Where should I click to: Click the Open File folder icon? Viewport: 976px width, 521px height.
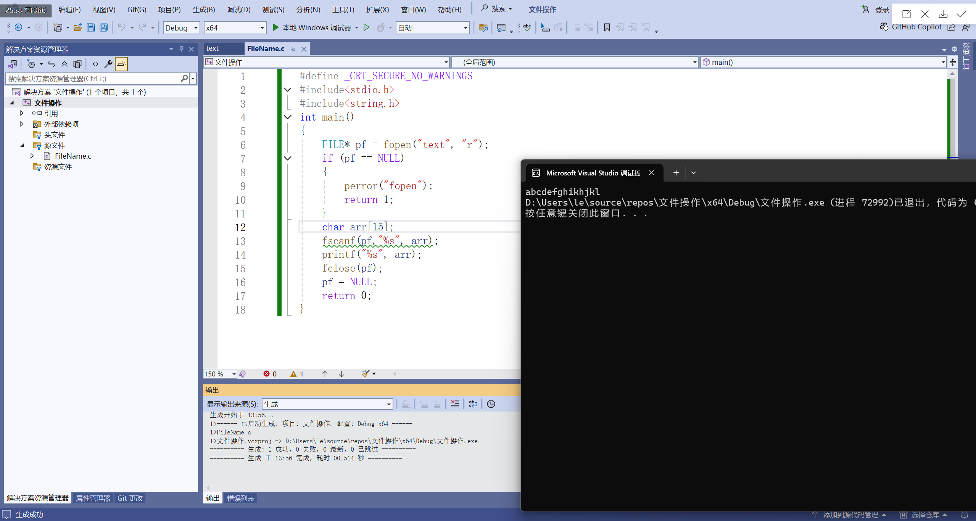78,27
